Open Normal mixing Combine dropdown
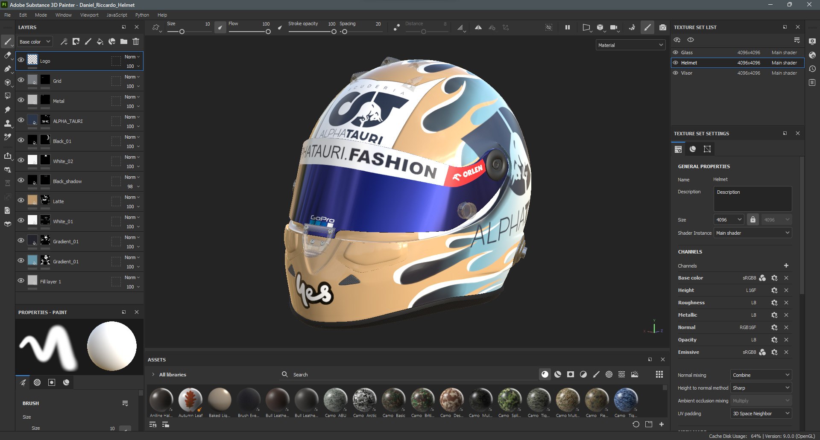 pyautogui.click(x=761, y=375)
